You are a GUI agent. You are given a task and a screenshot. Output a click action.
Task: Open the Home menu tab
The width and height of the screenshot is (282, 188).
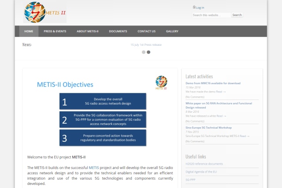click(x=29, y=31)
